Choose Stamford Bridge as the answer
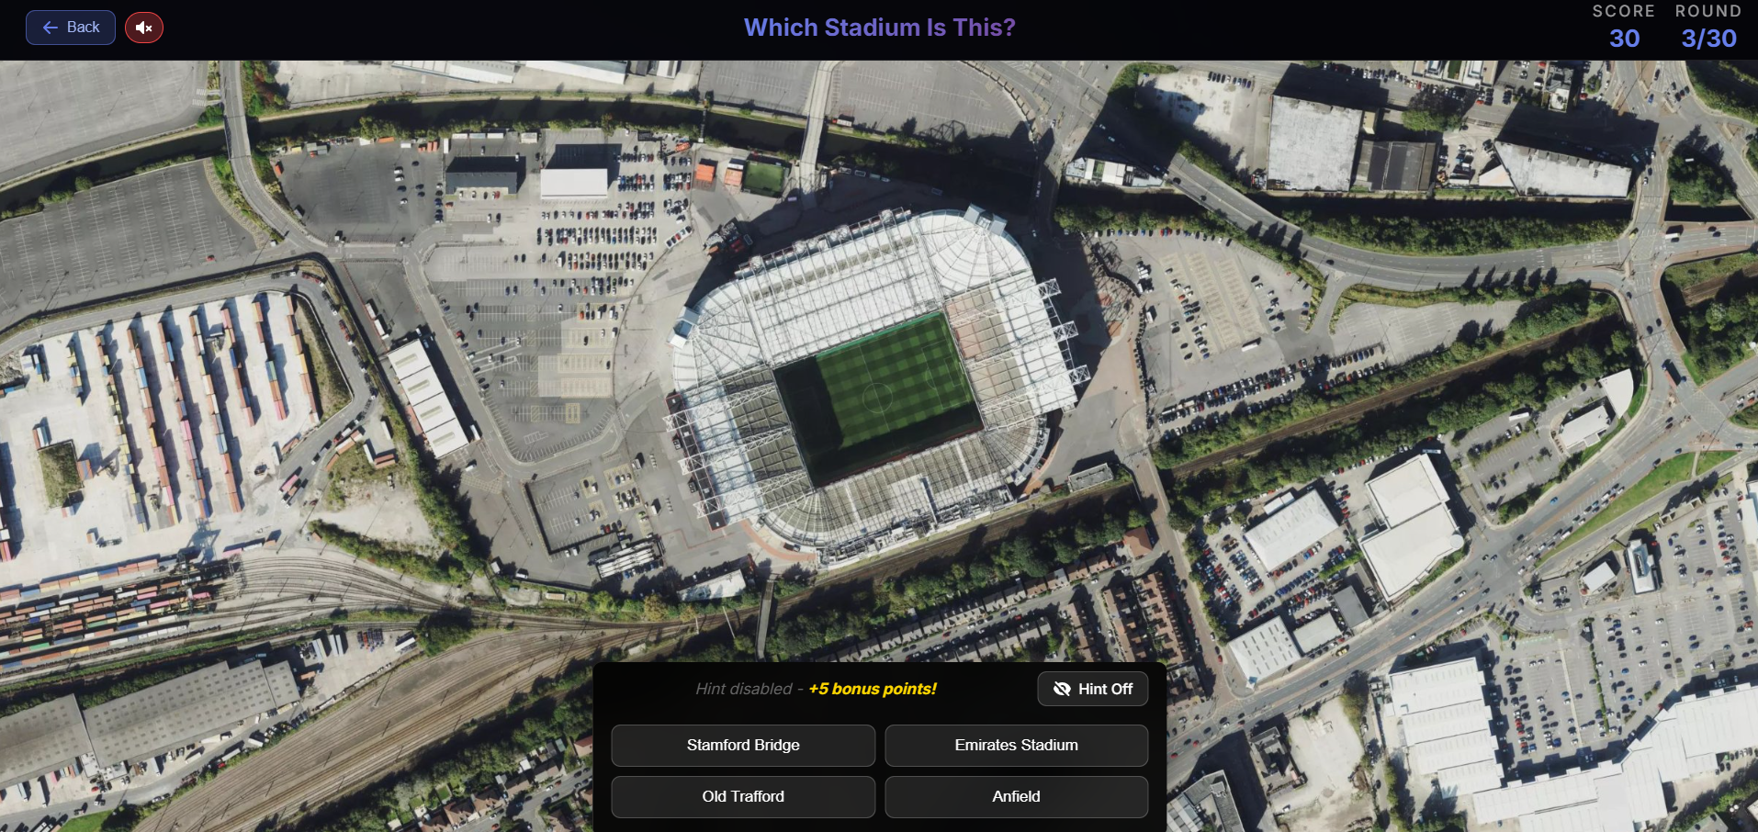Viewport: 1758px width, 832px height. click(742, 745)
